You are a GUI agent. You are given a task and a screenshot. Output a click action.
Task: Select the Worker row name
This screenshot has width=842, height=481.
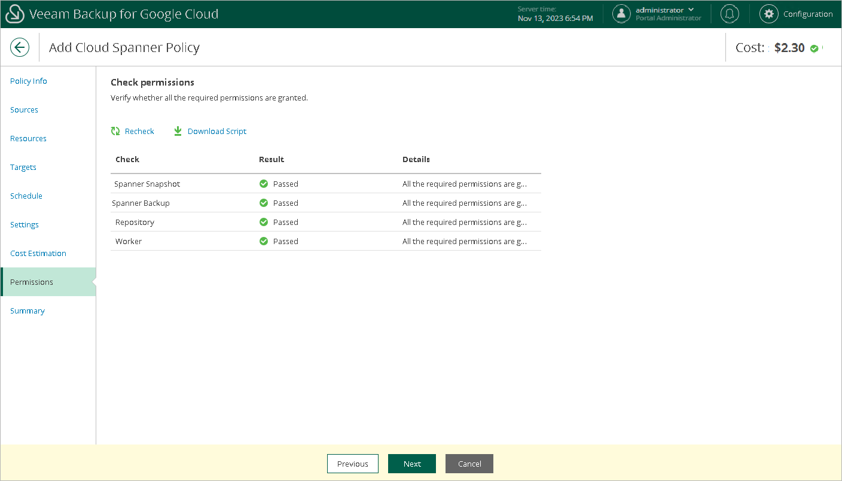129,241
